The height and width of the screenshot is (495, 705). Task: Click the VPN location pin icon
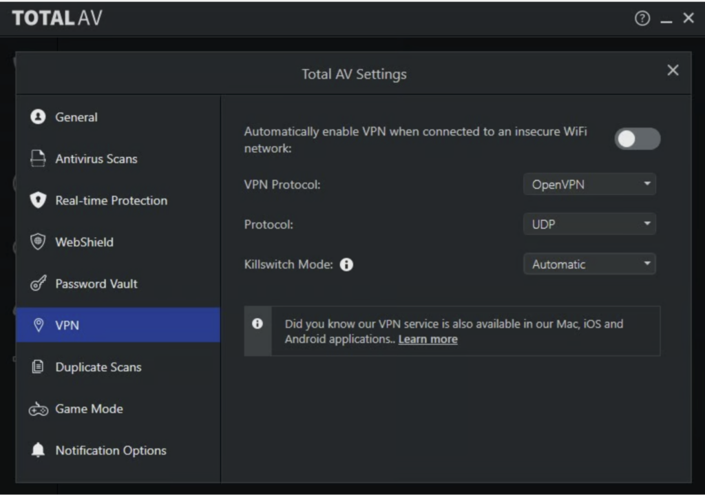[39, 325]
